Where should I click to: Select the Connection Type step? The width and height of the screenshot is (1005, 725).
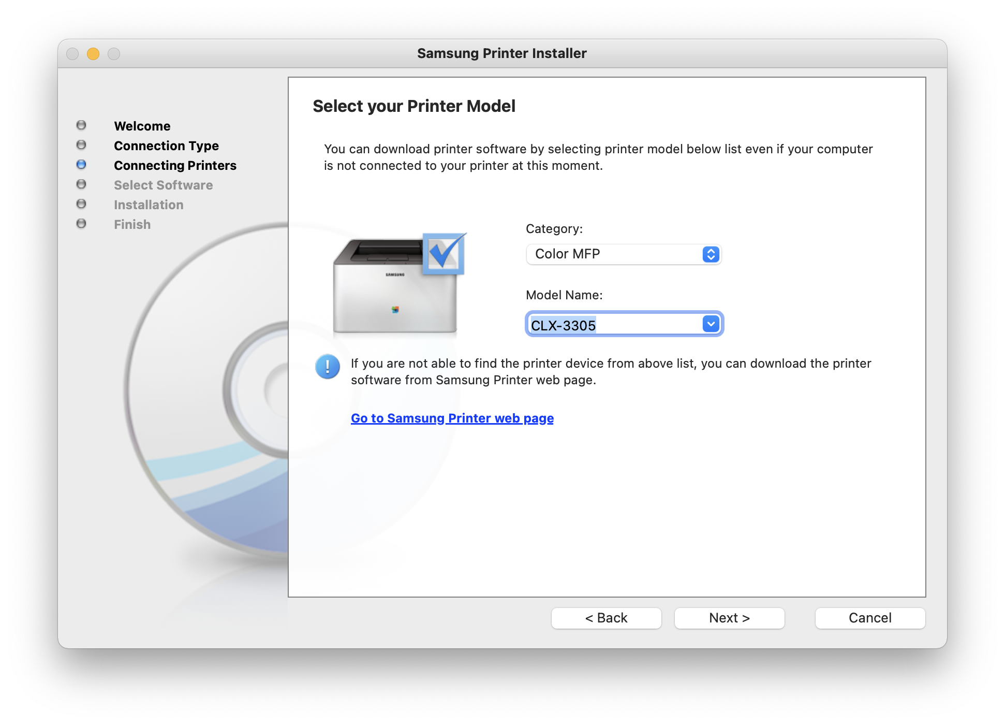166,146
